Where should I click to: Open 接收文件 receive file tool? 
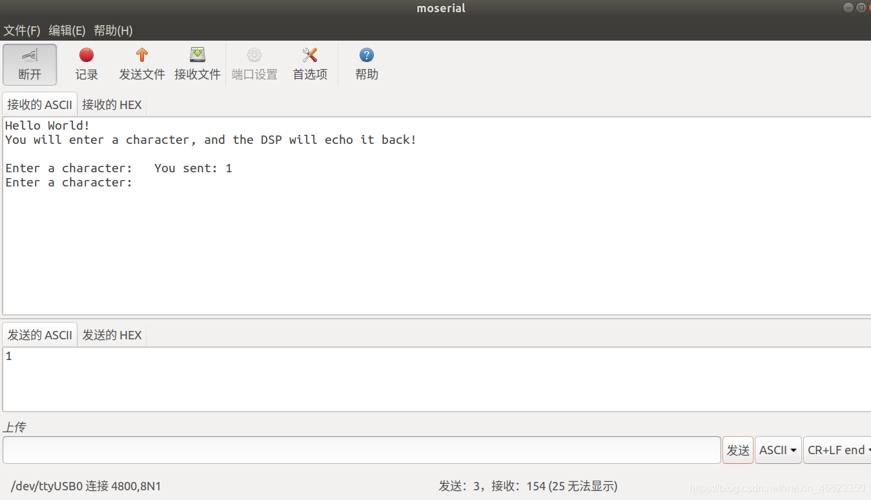pos(198,65)
